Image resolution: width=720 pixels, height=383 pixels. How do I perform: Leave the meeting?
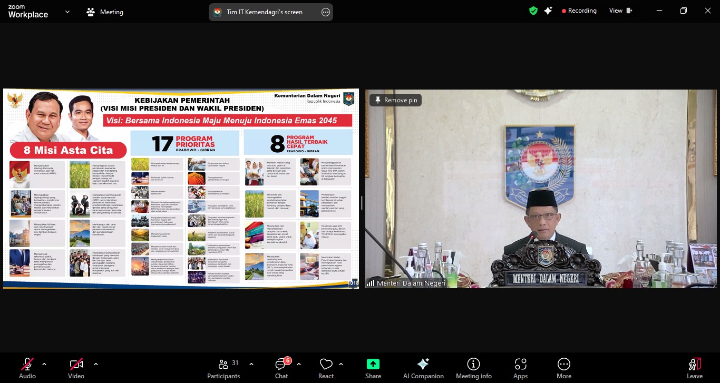tap(694, 368)
